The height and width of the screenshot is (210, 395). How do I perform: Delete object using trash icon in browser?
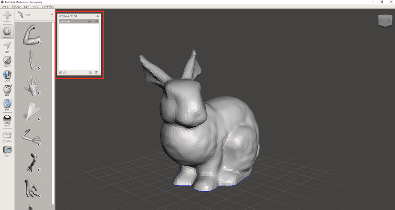click(96, 73)
